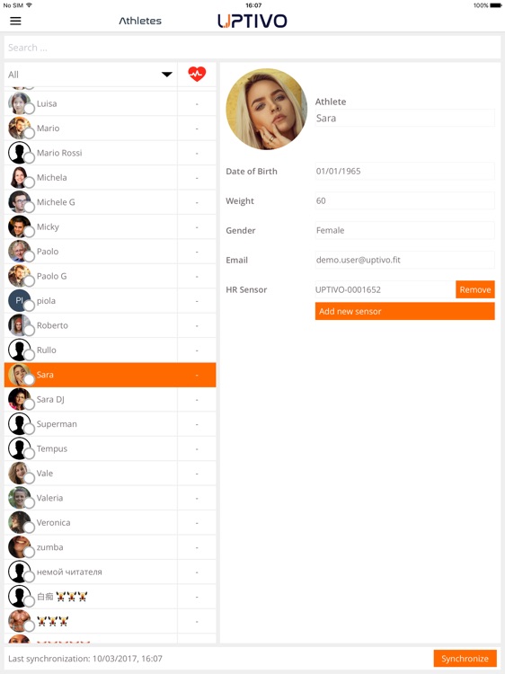The image size is (505, 674).
Task: Click the Search field
Action: coord(252,48)
